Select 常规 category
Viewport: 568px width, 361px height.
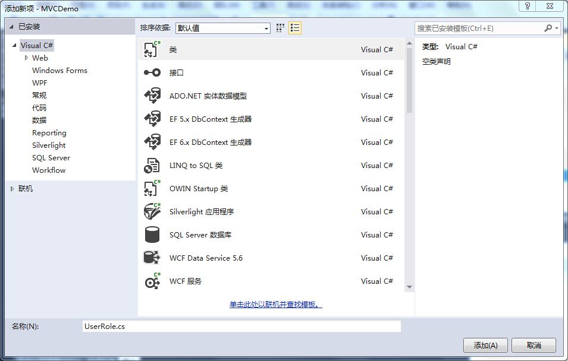(x=39, y=96)
